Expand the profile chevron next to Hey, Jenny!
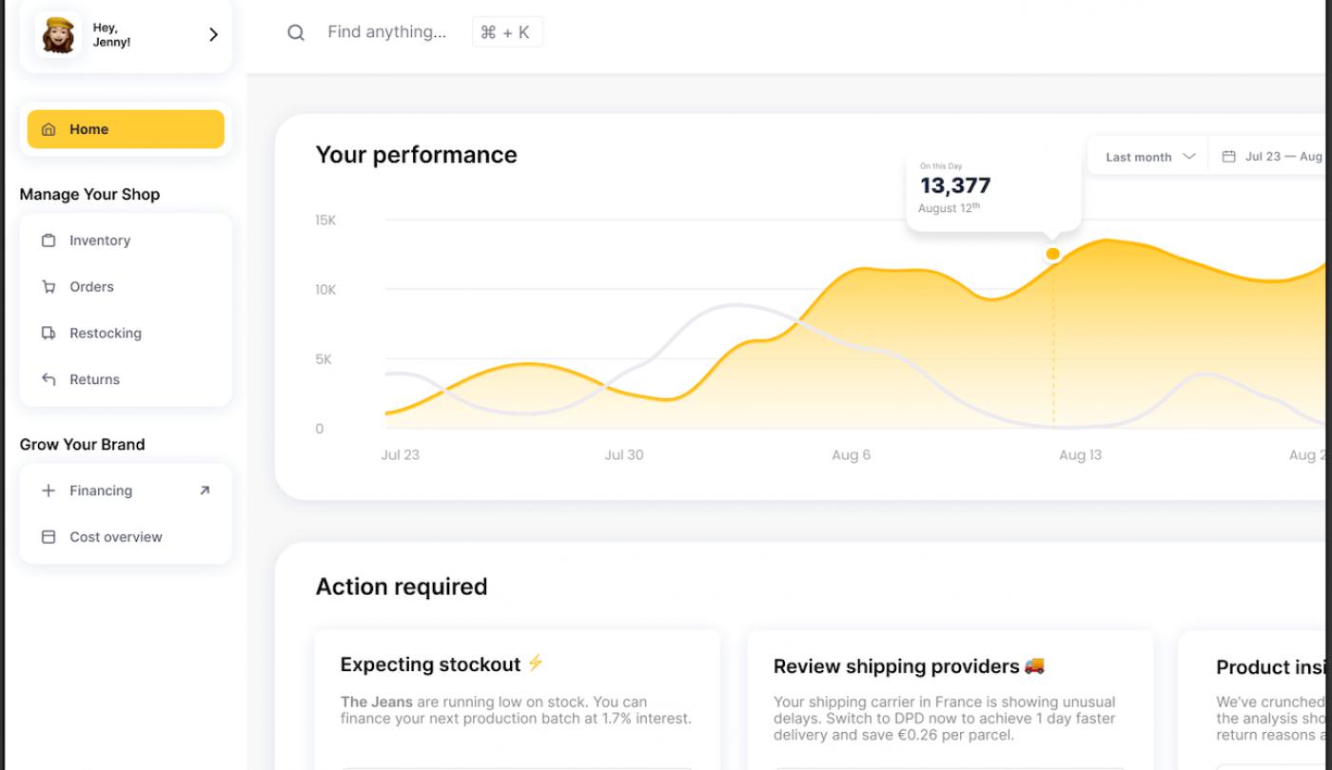 213,35
